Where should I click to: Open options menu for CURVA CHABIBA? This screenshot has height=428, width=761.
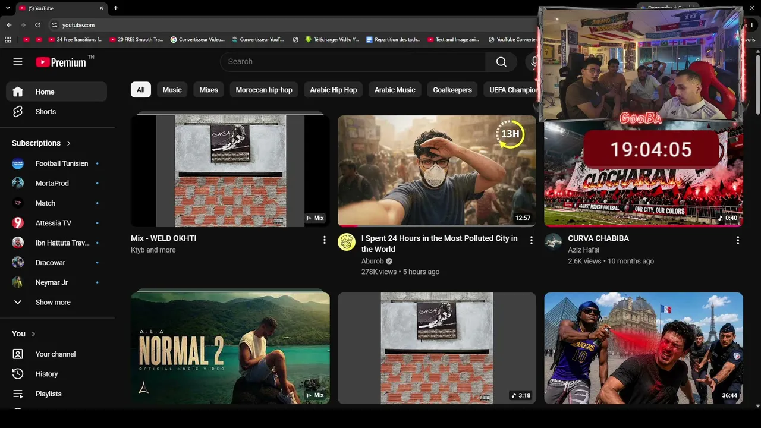pyautogui.click(x=737, y=240)
